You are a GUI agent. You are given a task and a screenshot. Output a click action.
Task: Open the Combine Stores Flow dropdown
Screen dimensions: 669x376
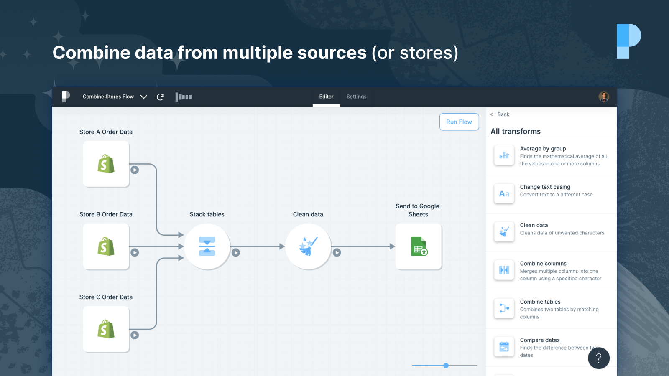[x=144, y=97]
